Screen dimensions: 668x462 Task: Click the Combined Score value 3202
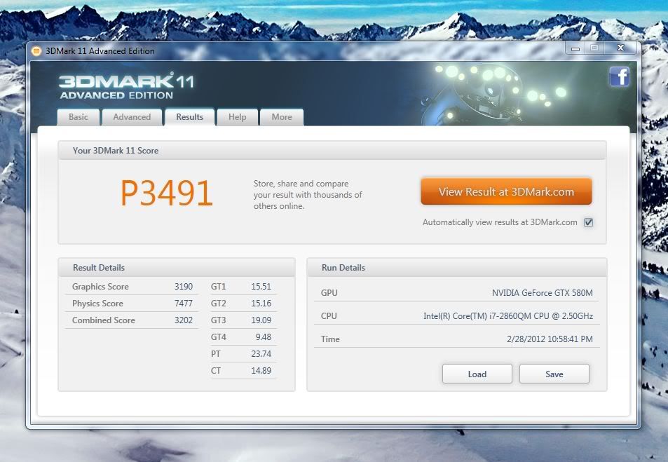(x=184, y=320)
